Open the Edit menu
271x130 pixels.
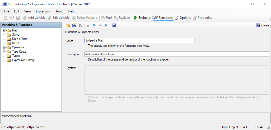[17, 11]
